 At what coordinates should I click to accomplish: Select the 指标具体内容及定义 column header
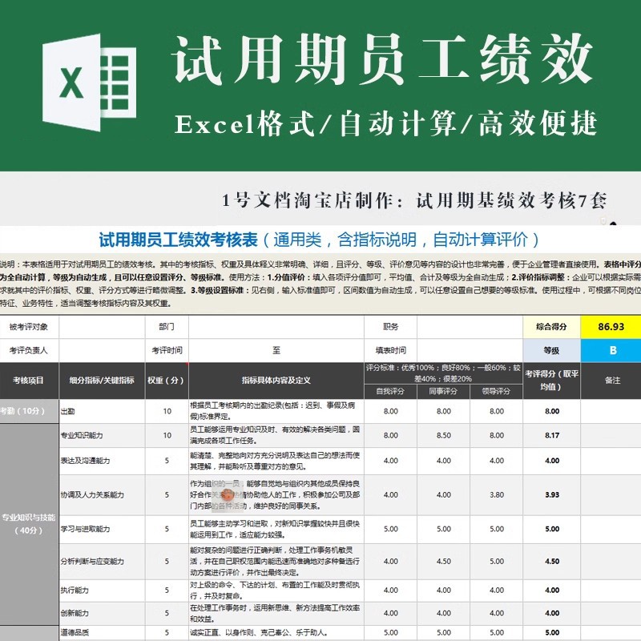coord(276,381)
